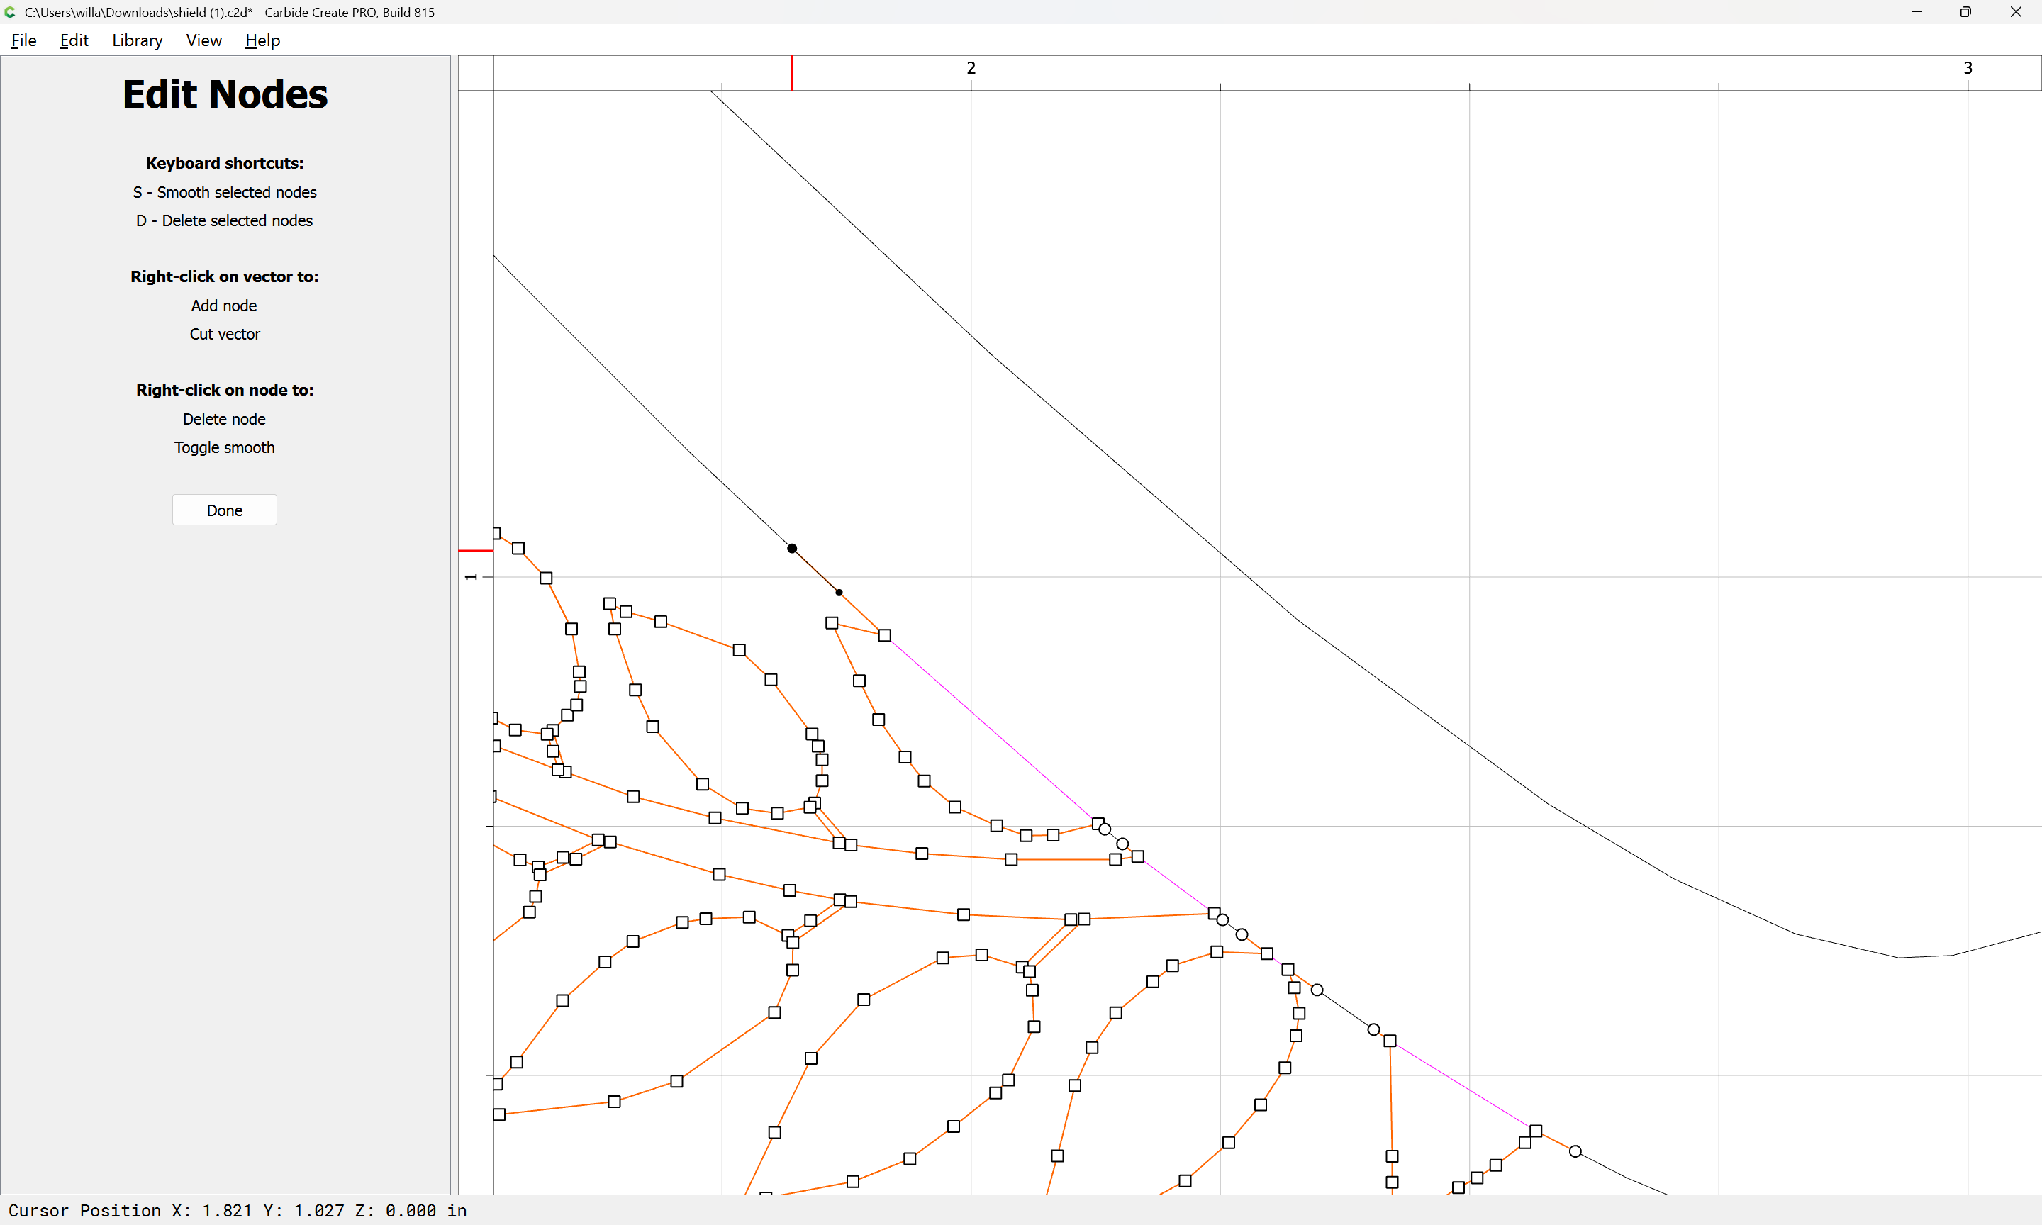Open the File menu
Viewport: 2042px width, 1225px height.
point(24,40)
